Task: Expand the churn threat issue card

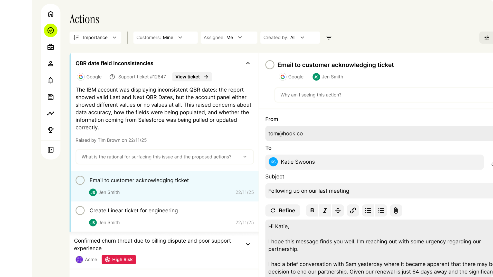Action: coord(248,244)
